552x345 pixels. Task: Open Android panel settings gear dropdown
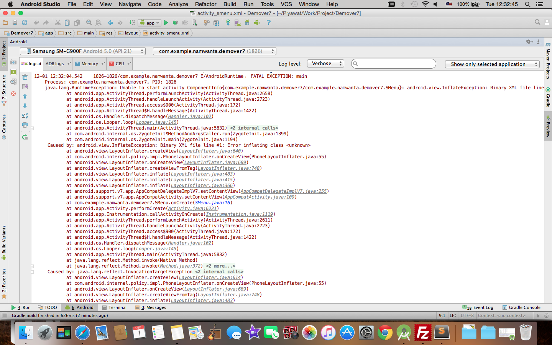tap(529, 42)
